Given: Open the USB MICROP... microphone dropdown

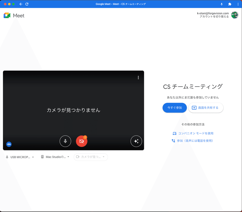Looking at the screenshot, I should tap(20, 157).
